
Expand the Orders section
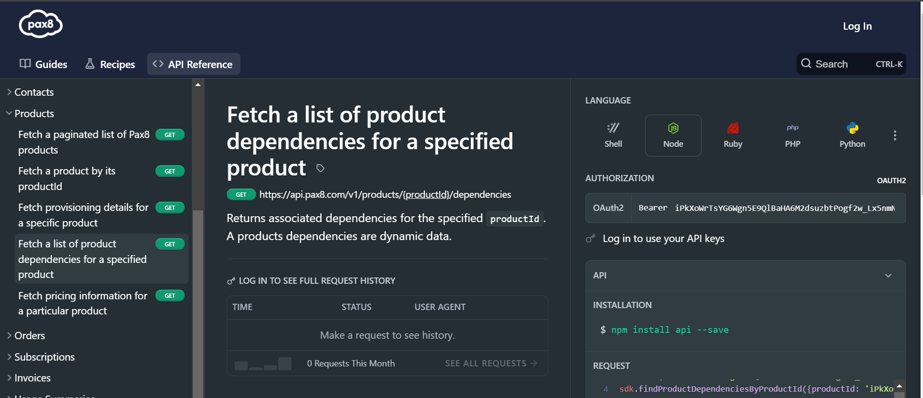point(29,336)
